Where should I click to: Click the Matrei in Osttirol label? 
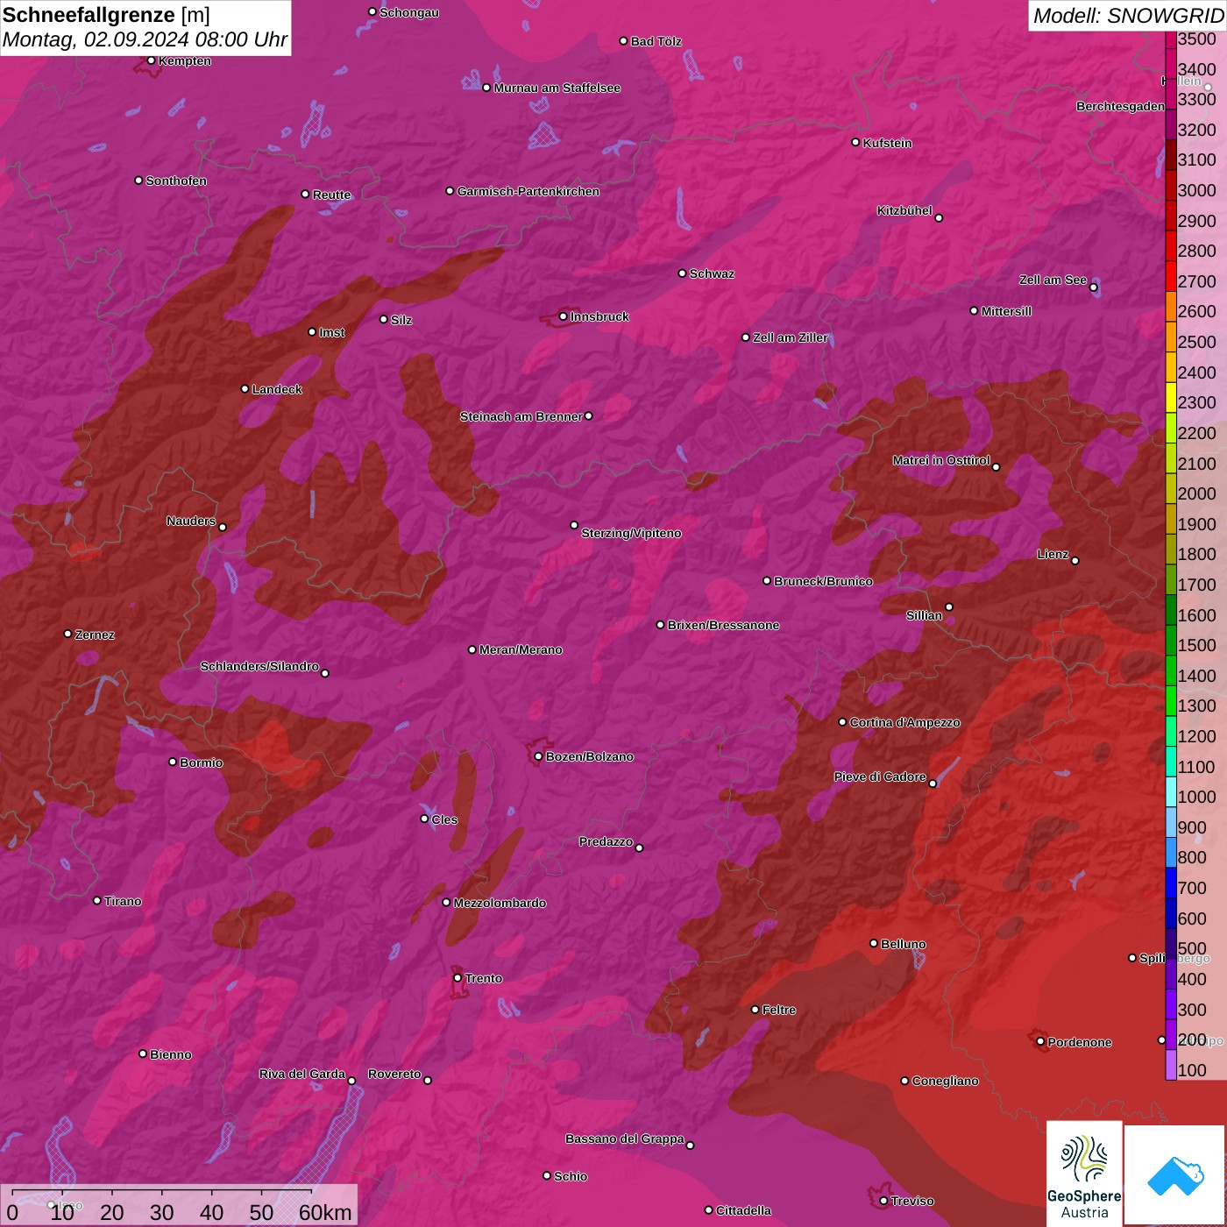coord(941,460)
